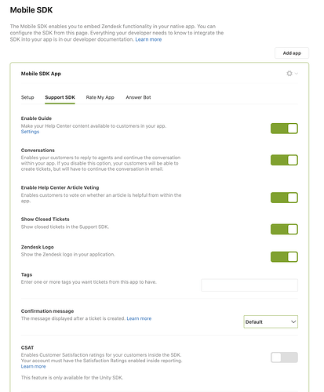The image size is (324, 392).
Task: Click the Add app button
Action: [x=292, y=53]
